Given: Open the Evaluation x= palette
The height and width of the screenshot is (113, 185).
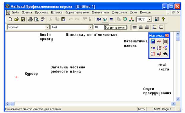Looking at the screenshot, I should (153, 48).
